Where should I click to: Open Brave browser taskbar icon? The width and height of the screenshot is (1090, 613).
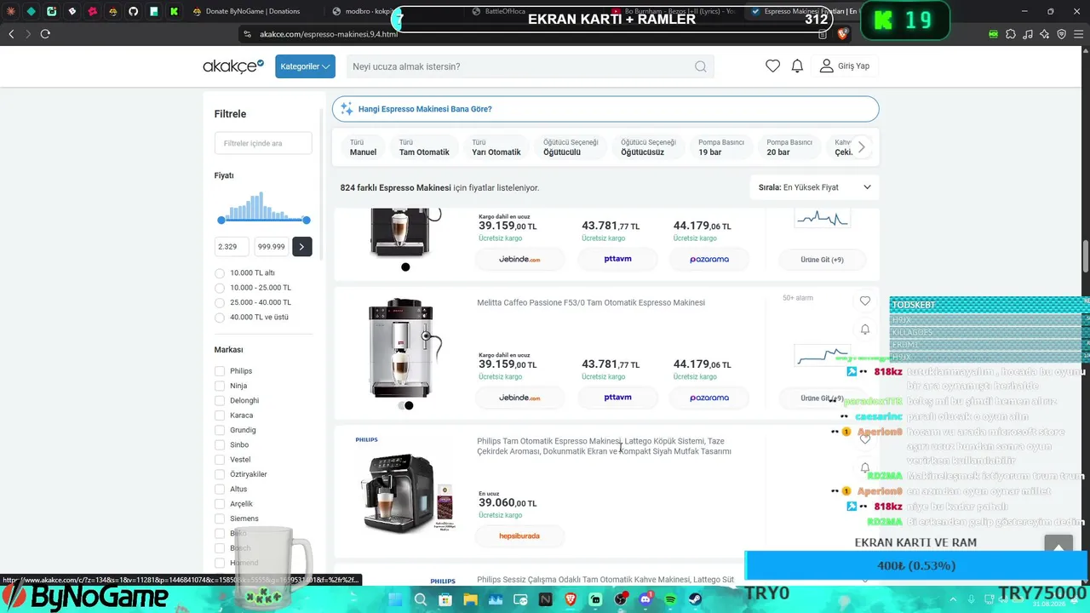click(570, 599)
